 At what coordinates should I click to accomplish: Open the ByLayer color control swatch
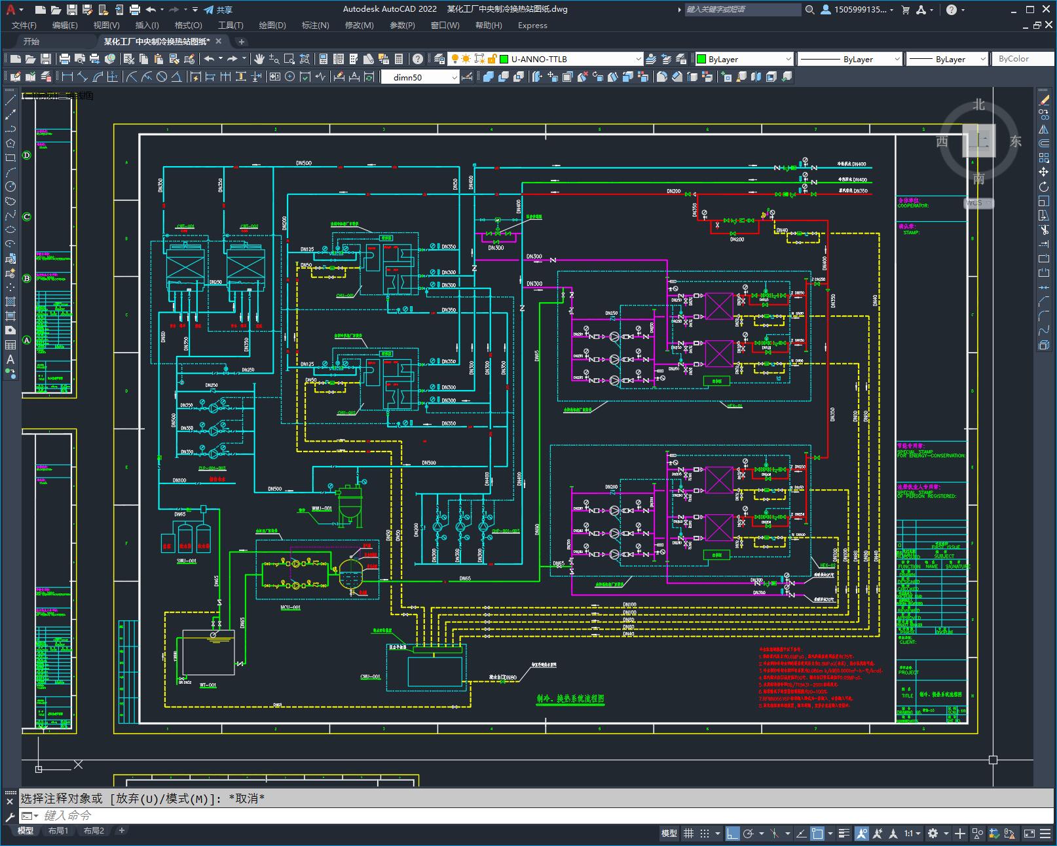[744, 59]
